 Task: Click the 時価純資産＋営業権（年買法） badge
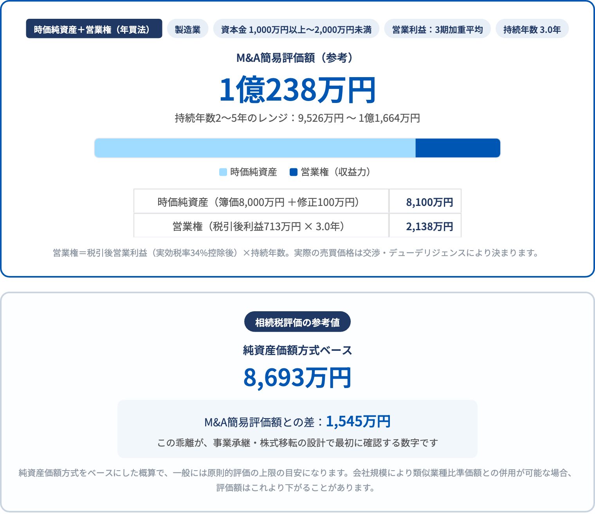tap(94, 29)
